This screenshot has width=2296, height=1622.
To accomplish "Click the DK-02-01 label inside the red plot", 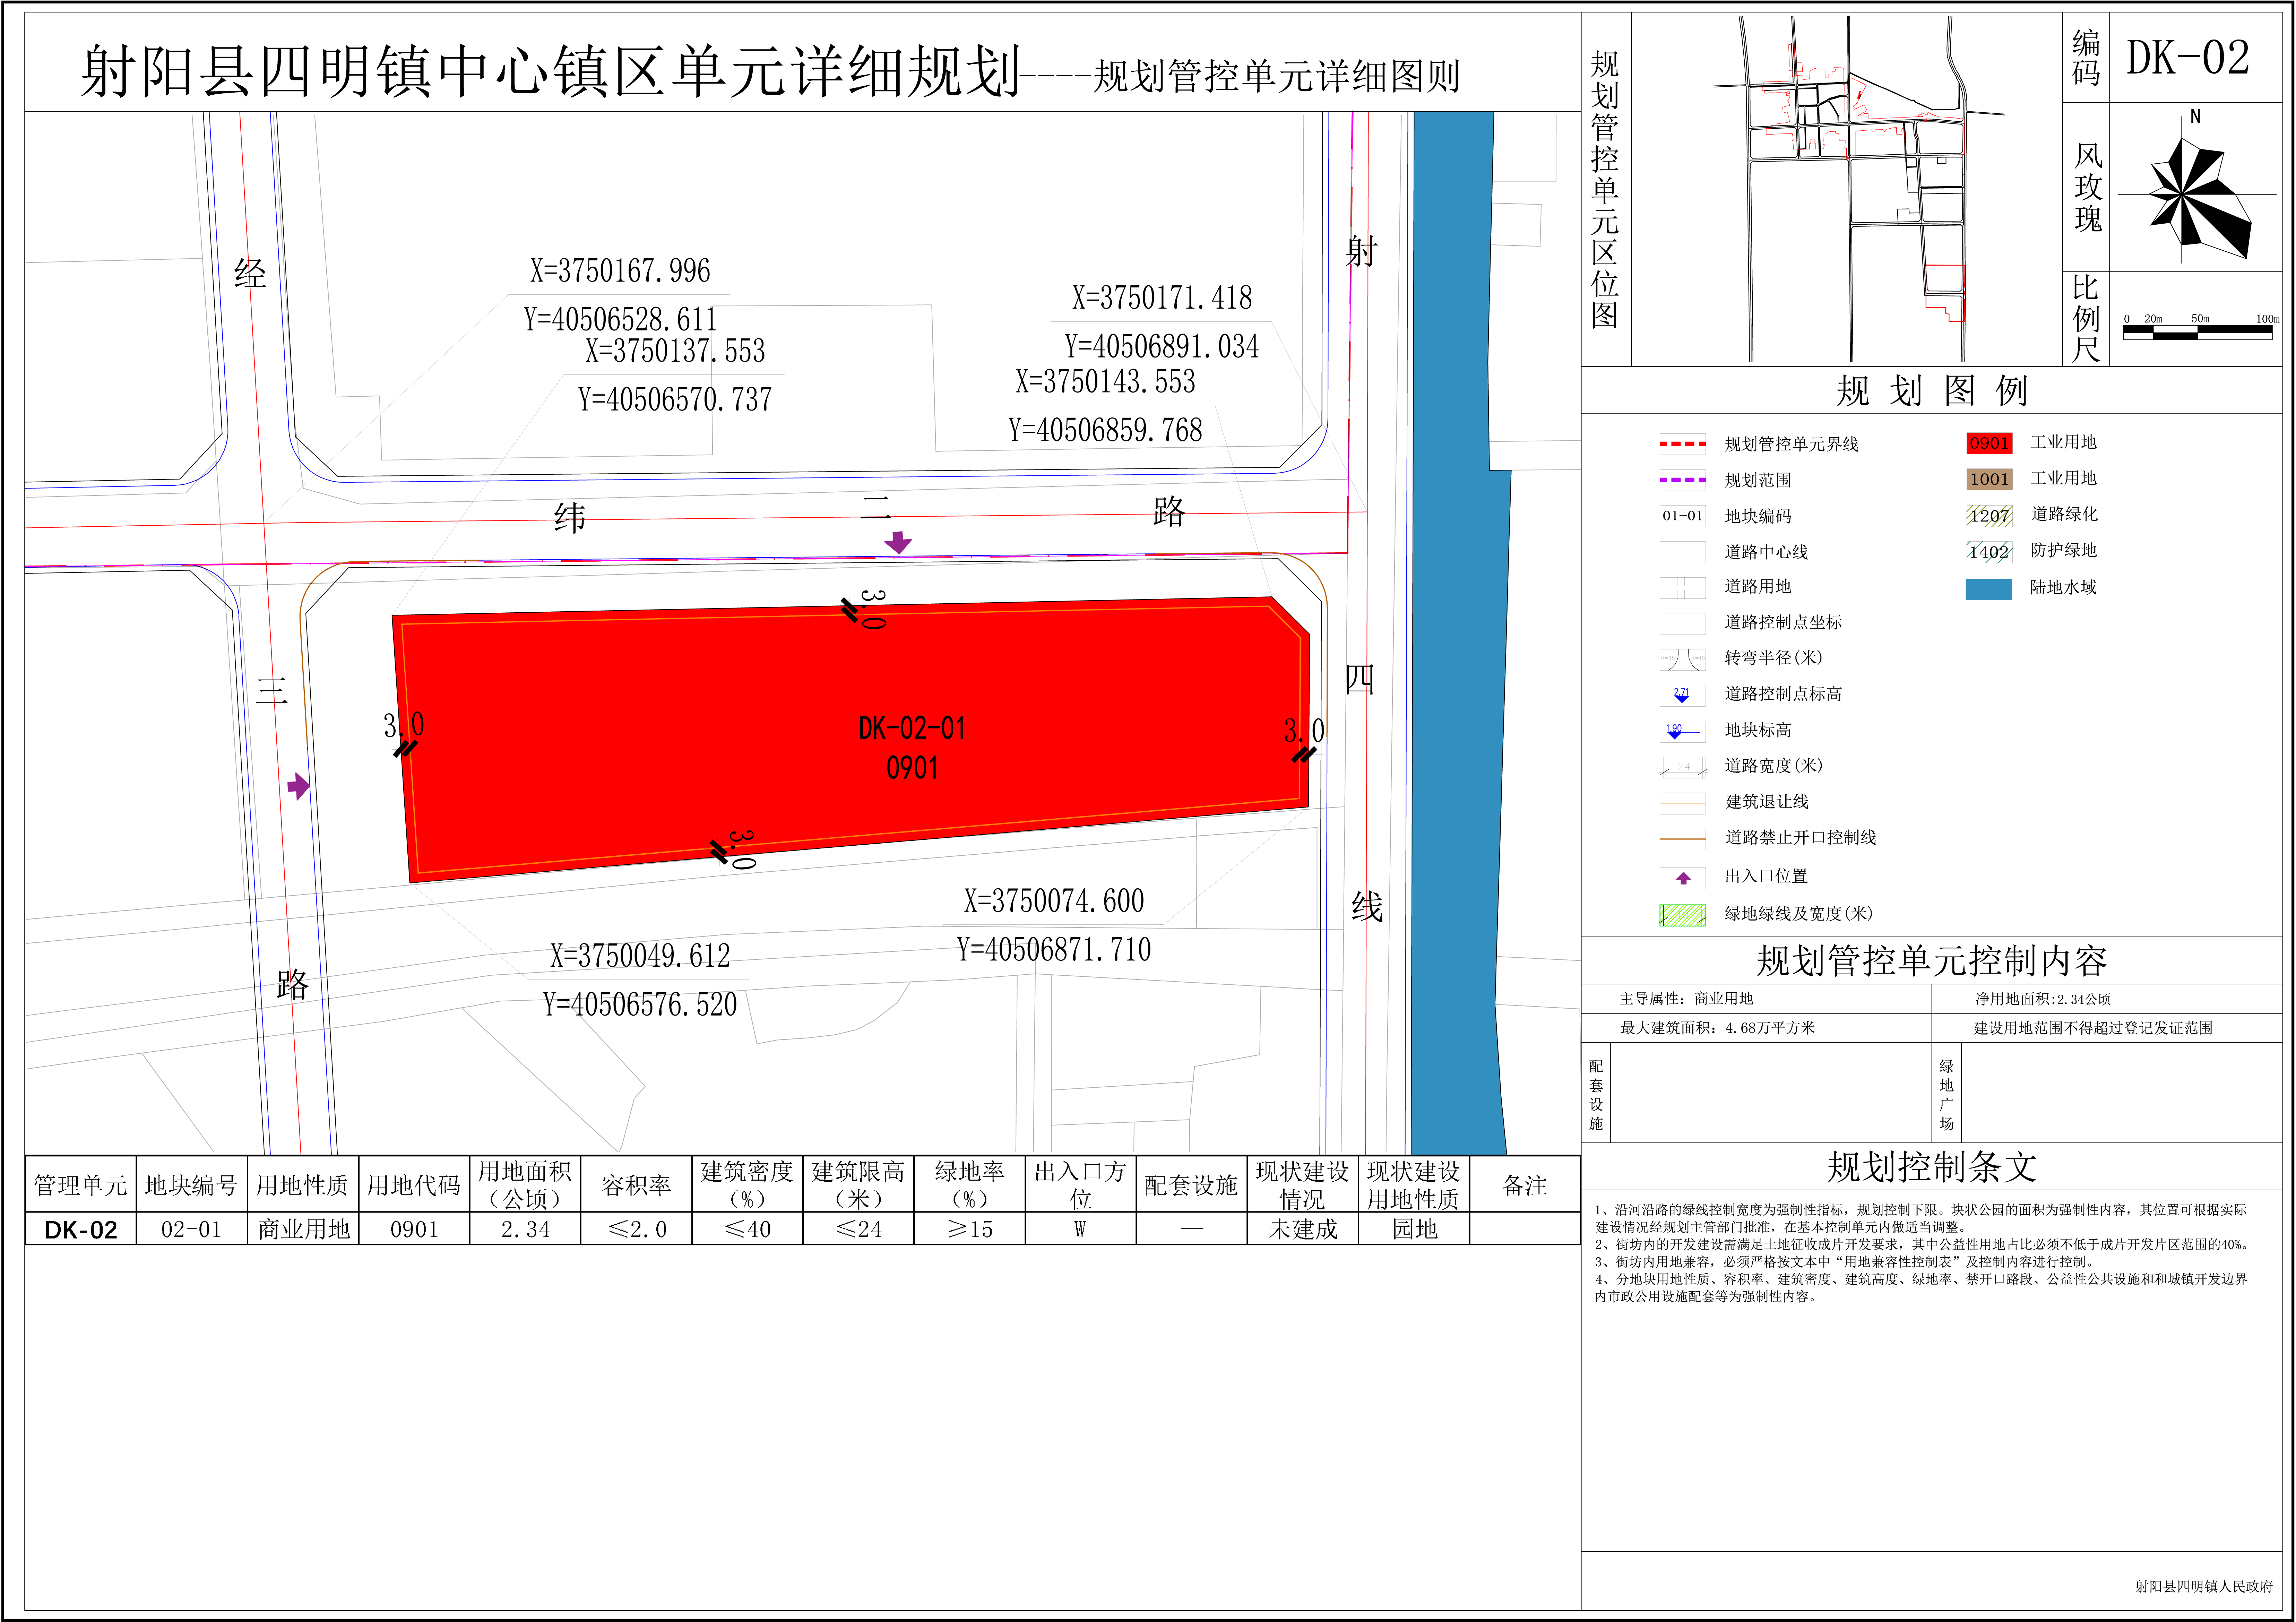I will (x=912, y=728).
